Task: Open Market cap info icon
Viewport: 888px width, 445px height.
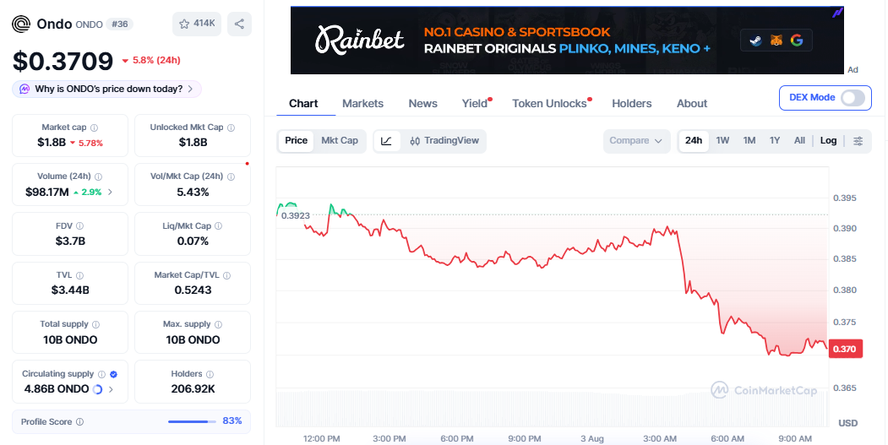Action: coord(94,128)
